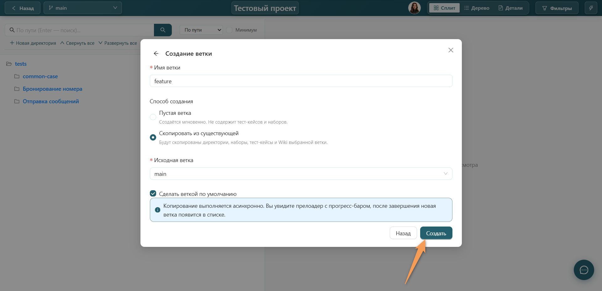Image resolution: width=602 pixels, height=291 pixels.
Task: Open the tests folder icon
Action: (9, 64)
